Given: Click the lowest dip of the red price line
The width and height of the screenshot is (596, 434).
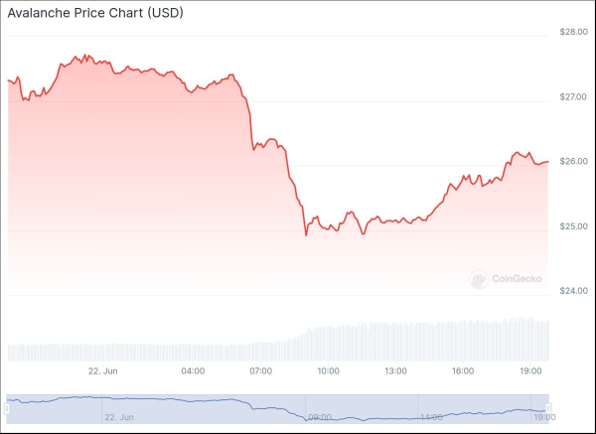Looking at the screenshot, I should click(306, 235).
